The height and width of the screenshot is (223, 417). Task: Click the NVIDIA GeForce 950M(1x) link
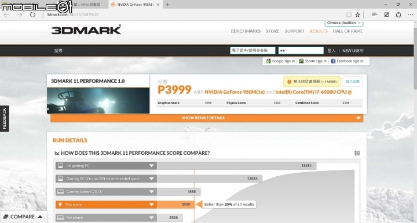tap(235, 92)
